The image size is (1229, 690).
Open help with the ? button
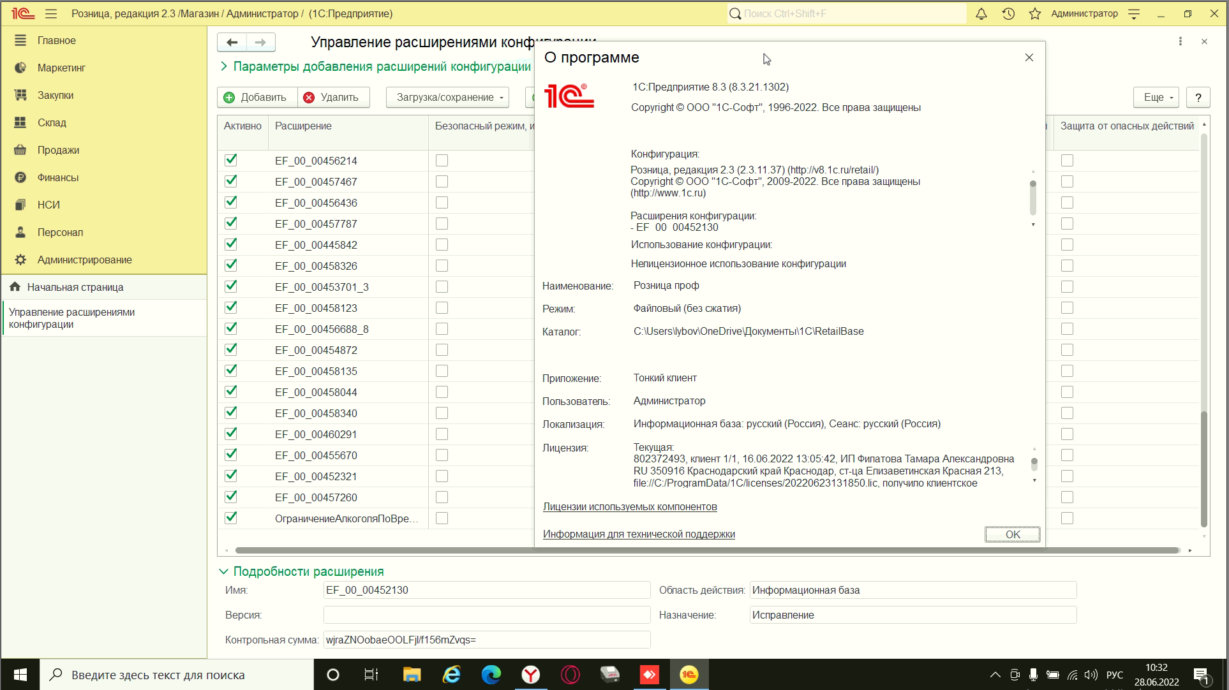1198,97
